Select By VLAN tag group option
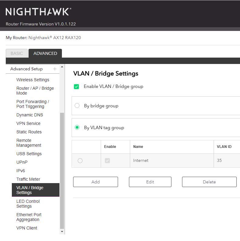240x241 pixels. [77, 128]
